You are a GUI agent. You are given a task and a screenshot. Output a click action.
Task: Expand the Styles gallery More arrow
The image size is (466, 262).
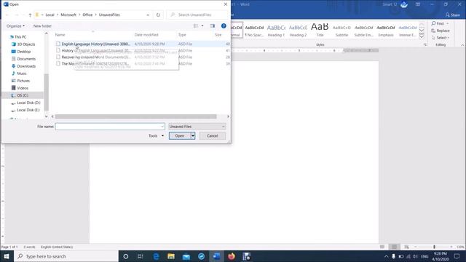pyautogui.click(x=422, y=36)
